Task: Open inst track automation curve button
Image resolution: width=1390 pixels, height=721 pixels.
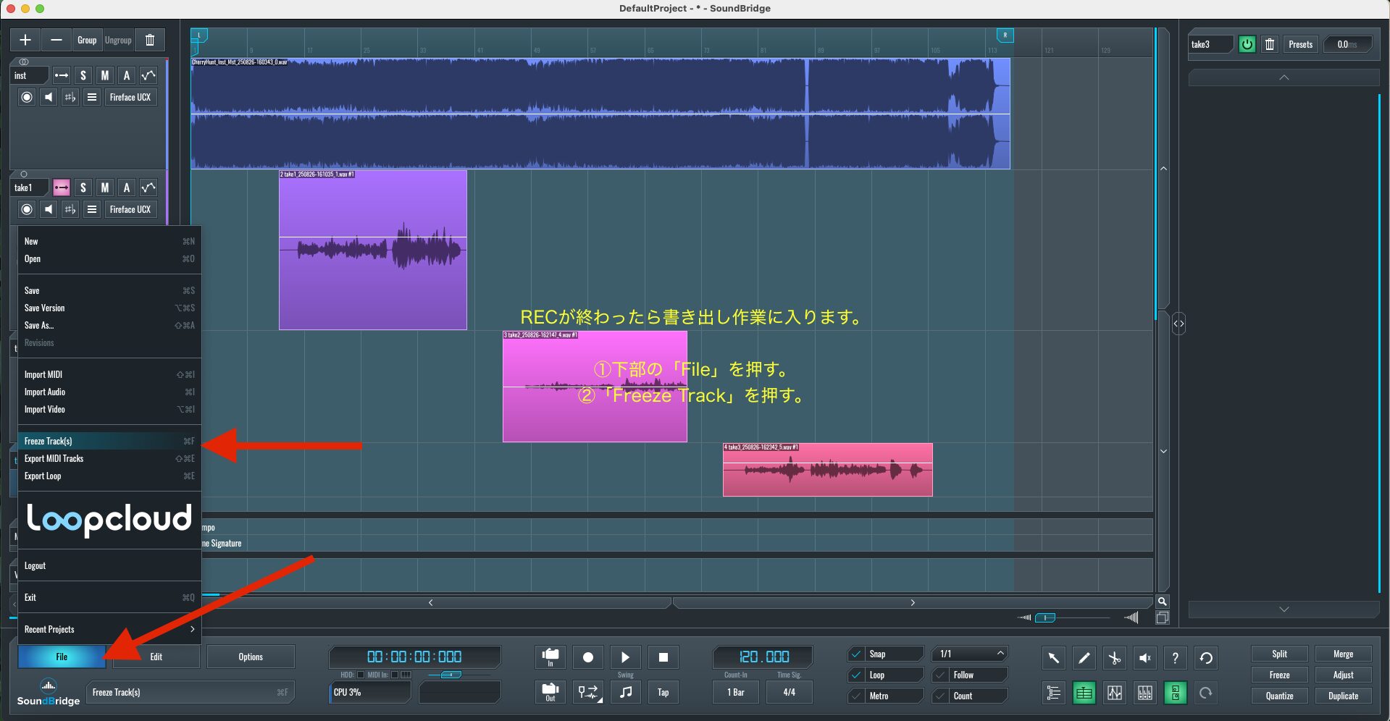Action: pyautogui.click(x=148, y=75)
